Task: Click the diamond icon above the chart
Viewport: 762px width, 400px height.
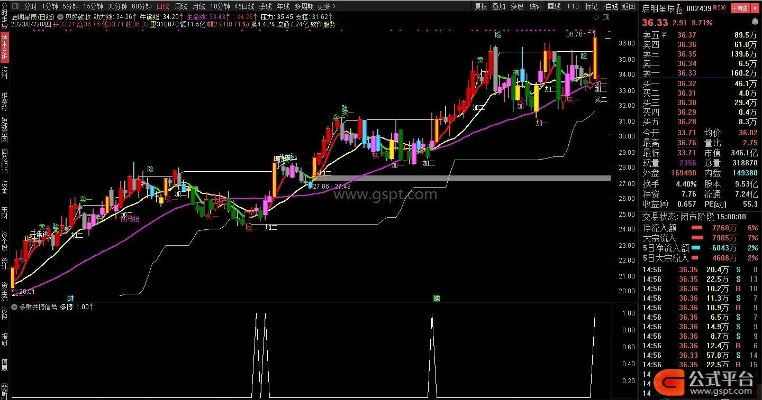Action: pyautogui.click(x=596, y=16)
